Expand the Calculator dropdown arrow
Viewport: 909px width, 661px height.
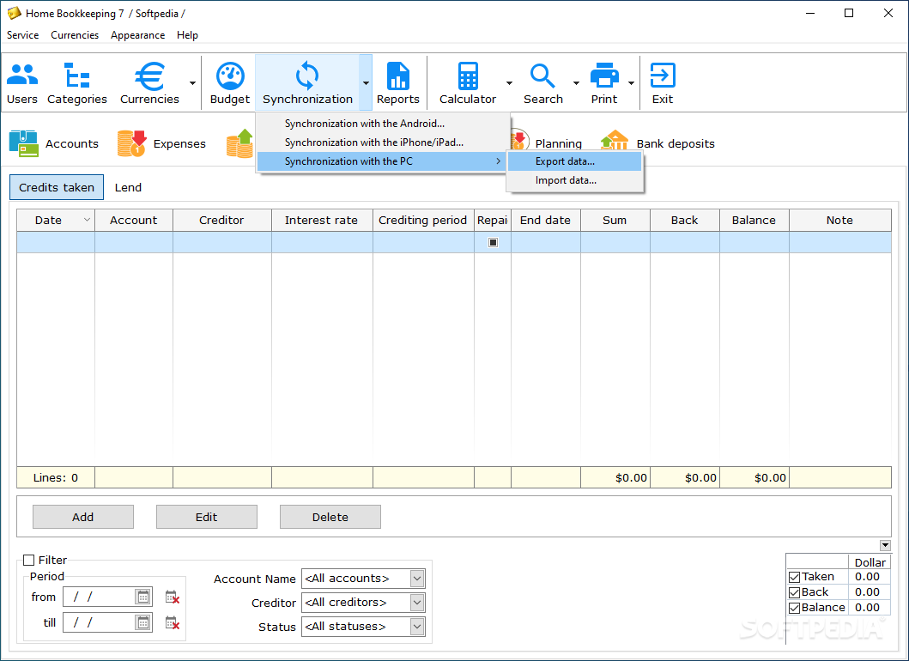click(509, 83)
